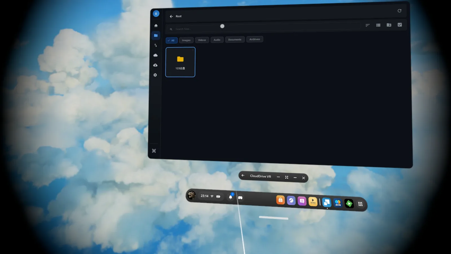This screenshot has width=451, height=254.
Task: Filter by Archives
Action: [x=255, y=39]
